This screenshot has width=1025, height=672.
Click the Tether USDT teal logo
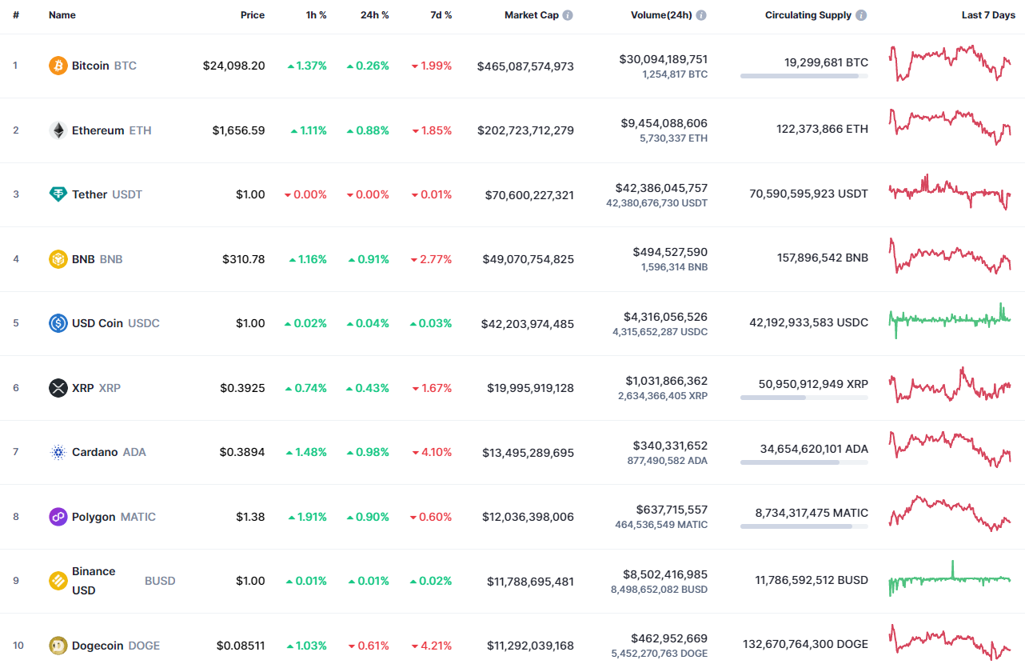point(57,194)
